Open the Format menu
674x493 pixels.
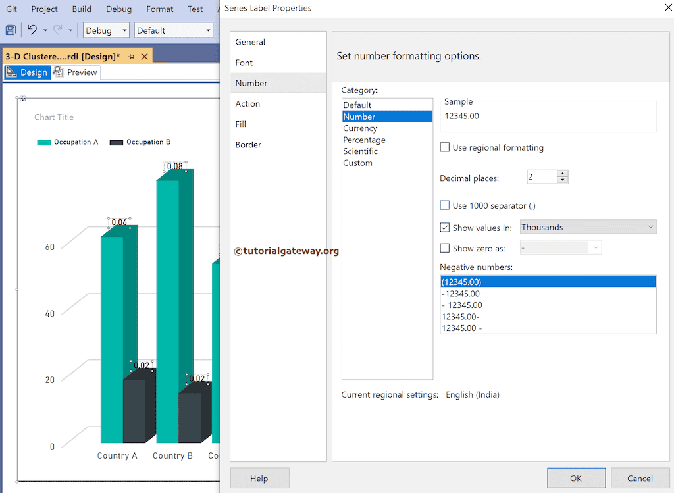(x=159, y=9)
